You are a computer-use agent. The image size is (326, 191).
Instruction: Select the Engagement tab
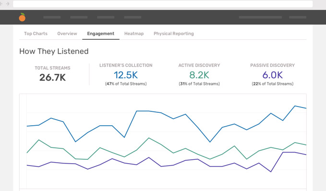coord(101,34)
